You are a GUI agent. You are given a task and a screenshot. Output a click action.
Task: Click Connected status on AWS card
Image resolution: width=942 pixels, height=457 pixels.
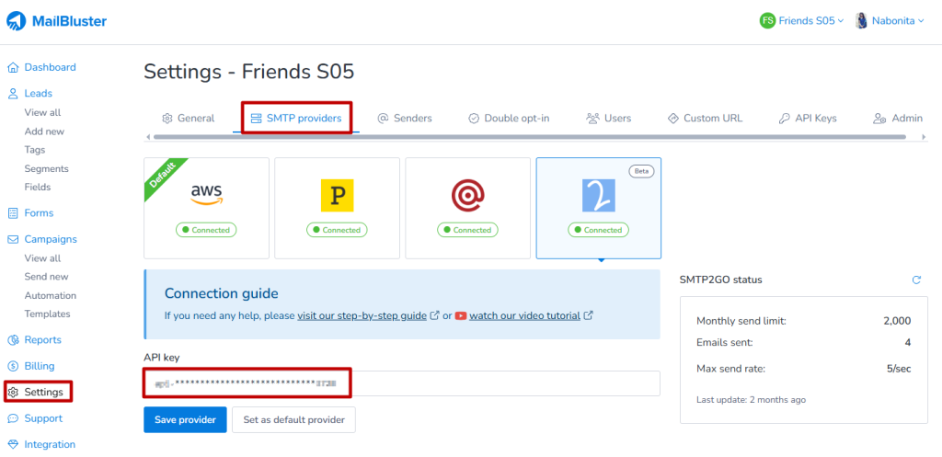coord(206,230)
